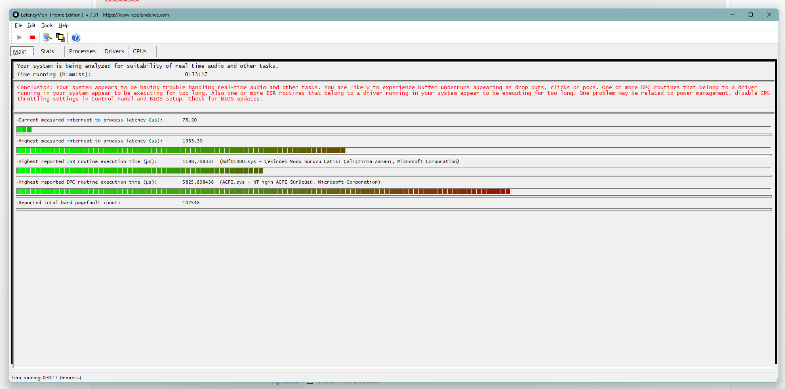Click the Wdf01000.sys ISR driver text
The width and height of the screenshot is (785, 389).
click(339, 162)
